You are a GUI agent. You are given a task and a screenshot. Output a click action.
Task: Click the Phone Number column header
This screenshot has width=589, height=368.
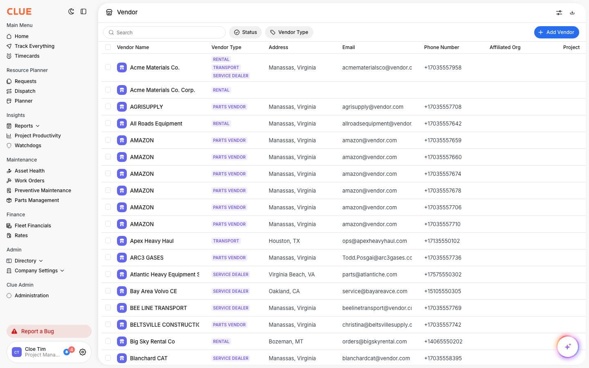pyautogui.click(x=441, y=47)
